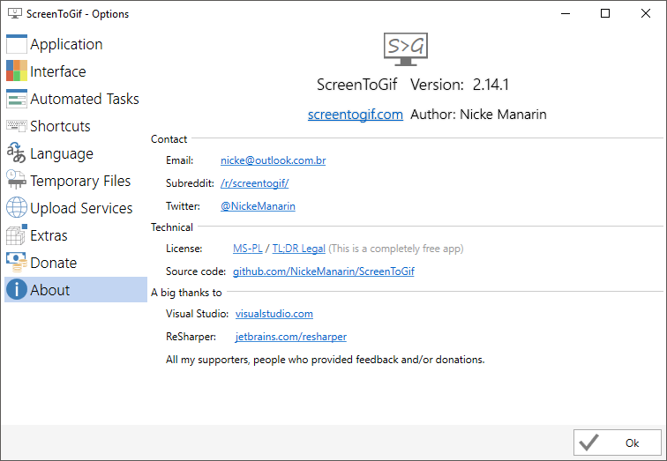This screenshot has width=667, height=461.
Task: Visit the jetbrains.com/resharper link
Action: [291, 337]
